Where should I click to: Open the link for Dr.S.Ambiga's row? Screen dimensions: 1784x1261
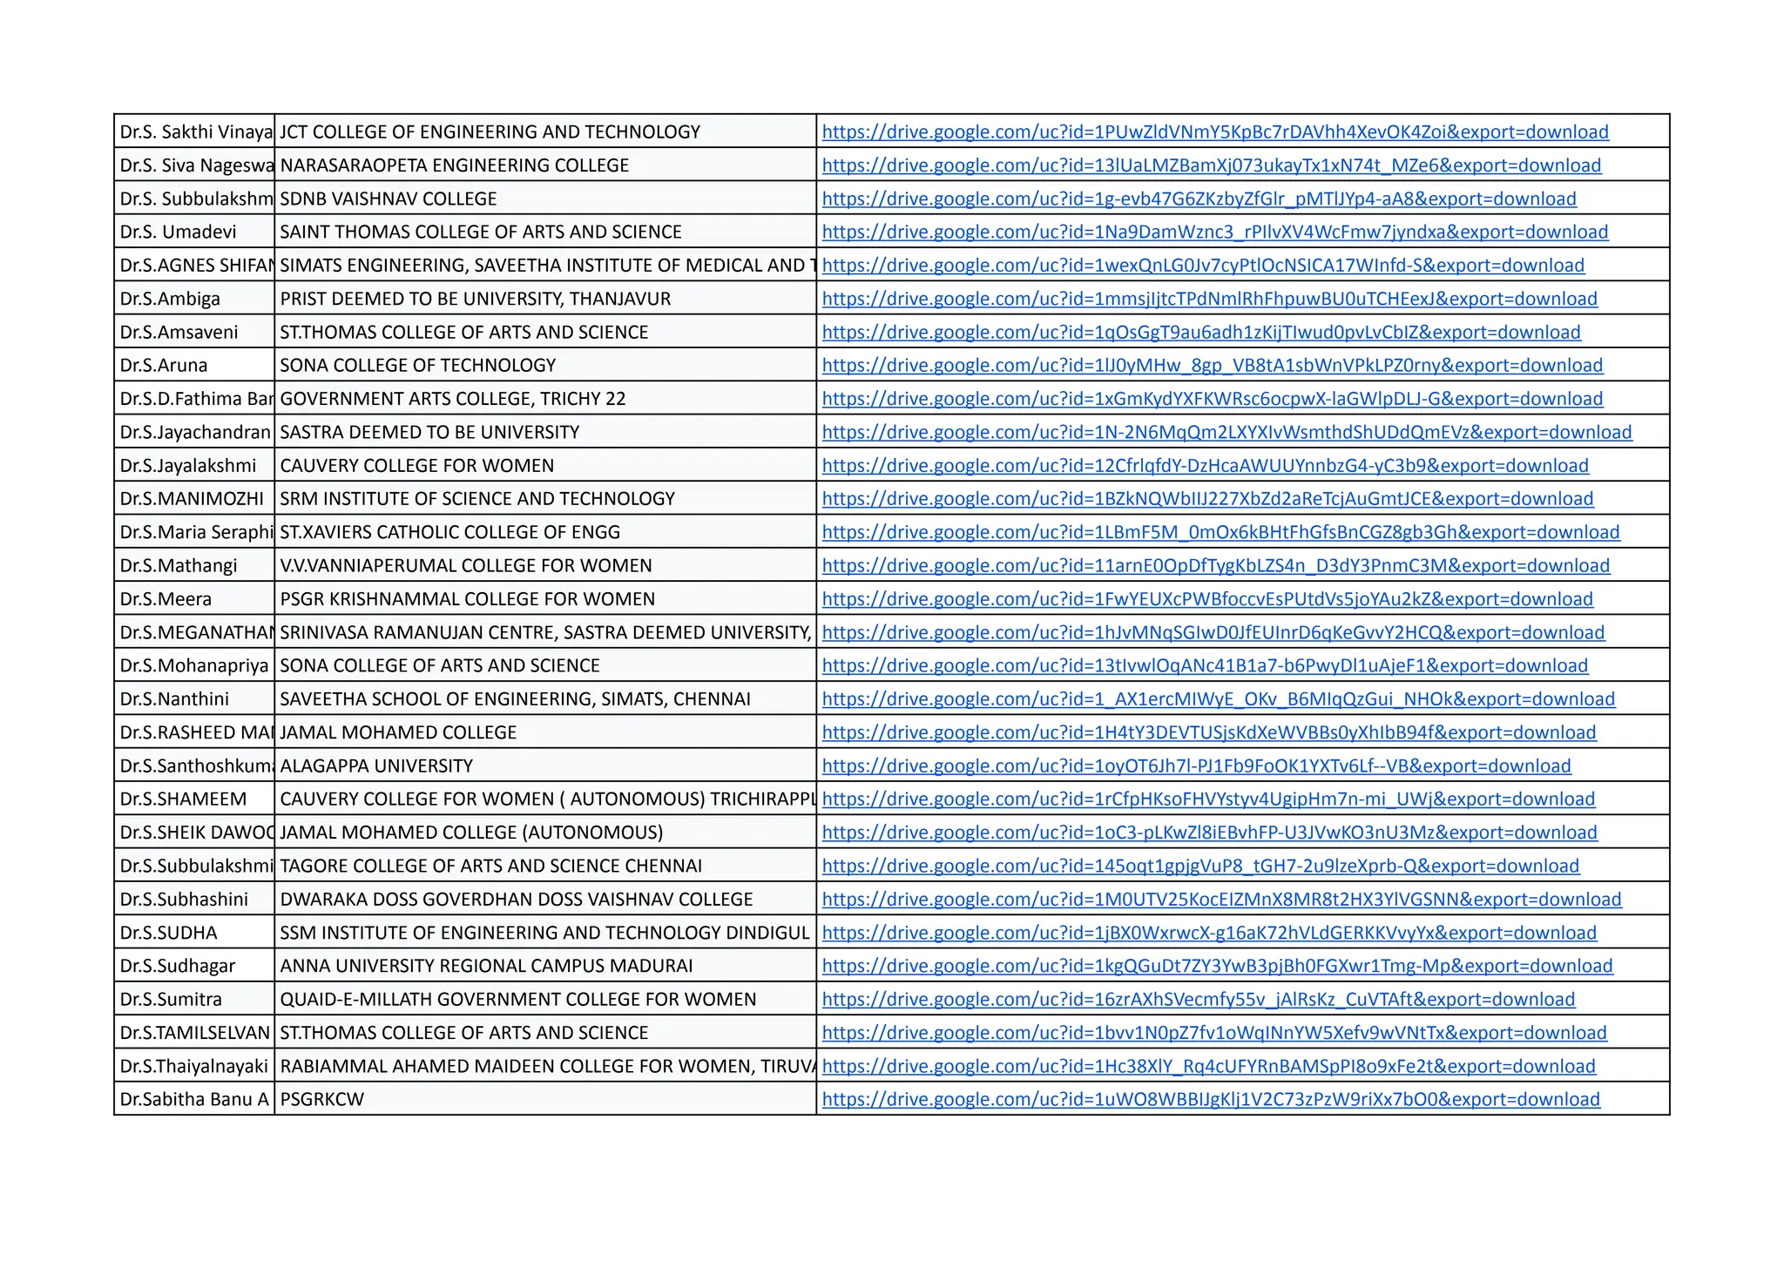1209,299
